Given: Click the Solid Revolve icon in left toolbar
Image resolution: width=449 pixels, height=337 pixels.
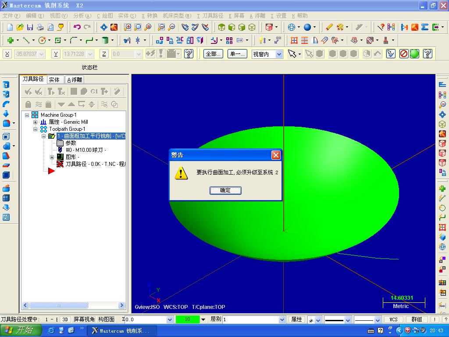Looking at the screenshot, I should 6,94.
